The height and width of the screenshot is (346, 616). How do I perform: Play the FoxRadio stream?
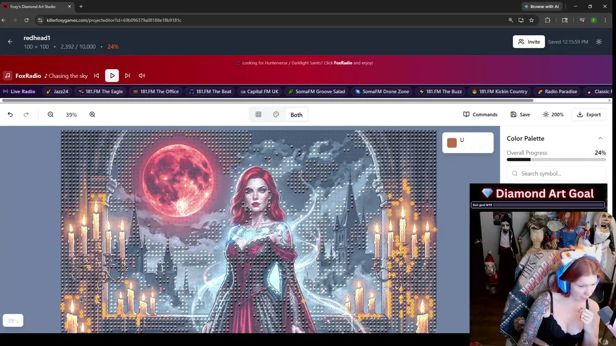(112, 75)
